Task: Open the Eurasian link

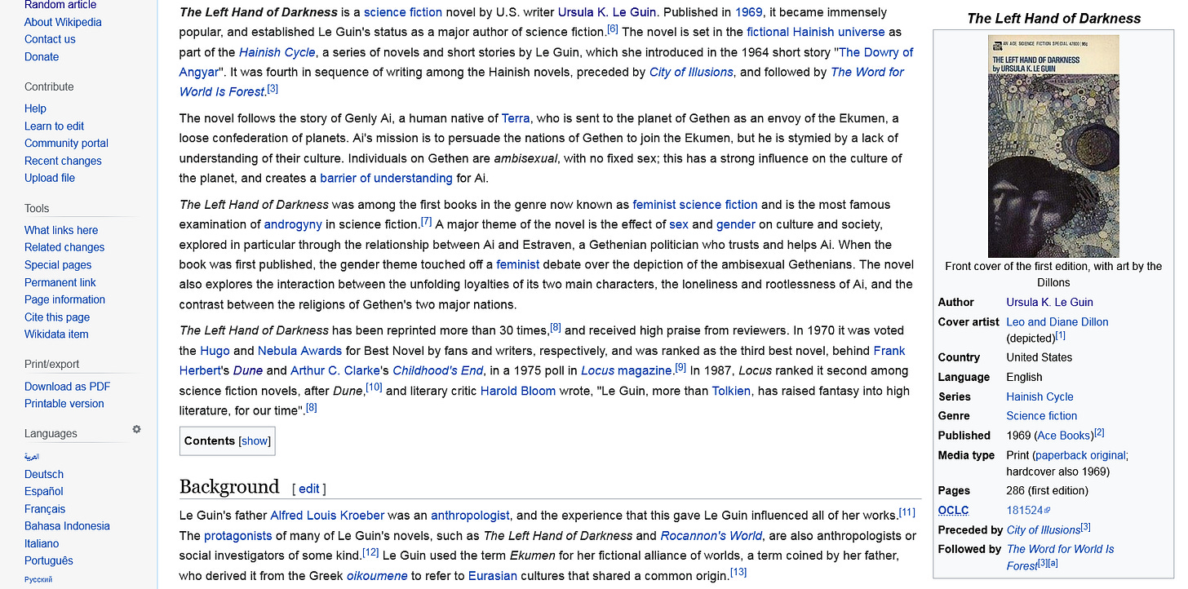Action: 493,576
